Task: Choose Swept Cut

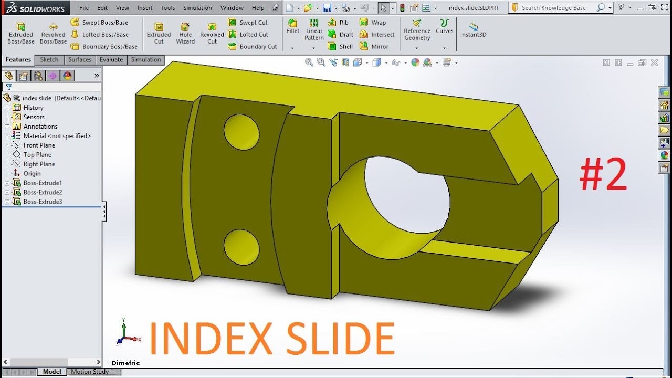Action: point(248,23)
